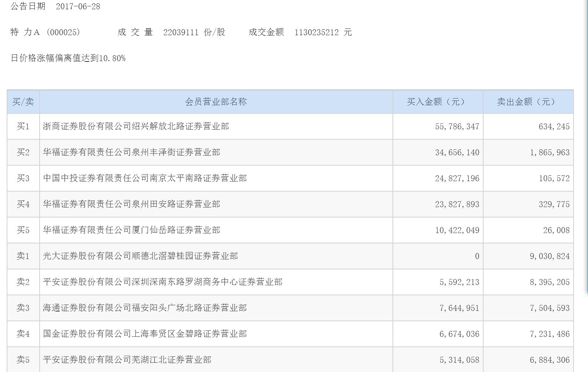Click sell amount 6,884,306
588x372 pixels.
(x=550, y=360)
